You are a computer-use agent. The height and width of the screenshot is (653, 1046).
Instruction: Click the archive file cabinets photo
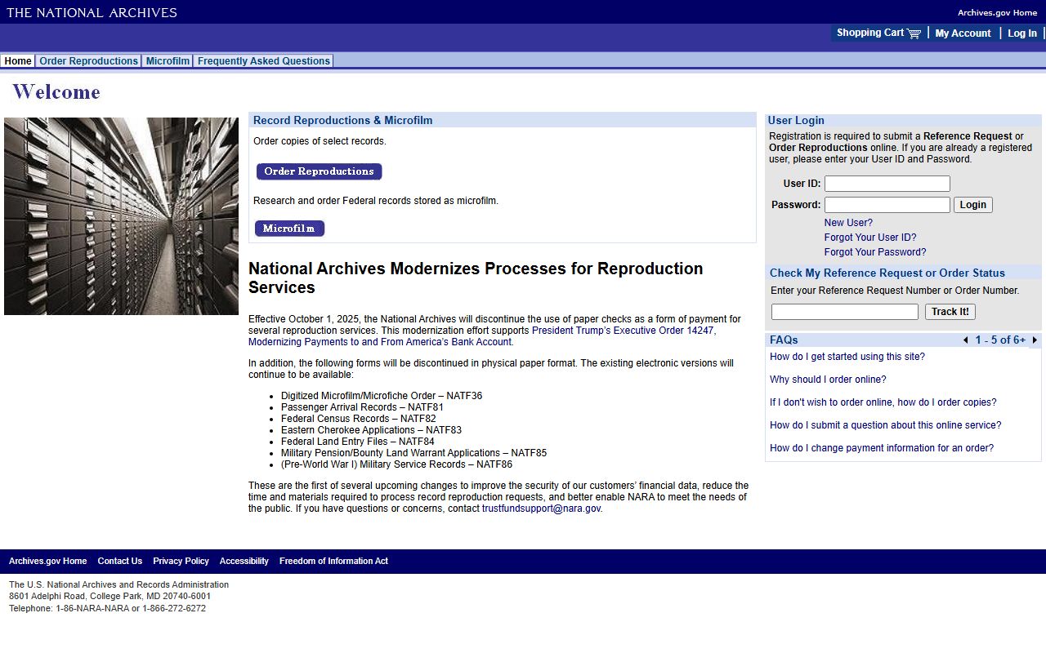click(121, 216)
